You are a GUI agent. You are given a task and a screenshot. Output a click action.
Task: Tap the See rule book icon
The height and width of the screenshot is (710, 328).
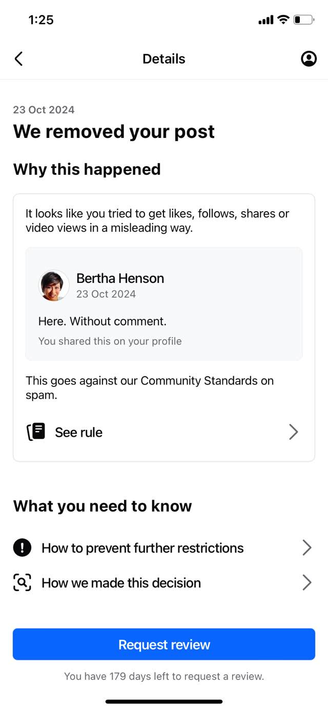[x=36, y=432]
